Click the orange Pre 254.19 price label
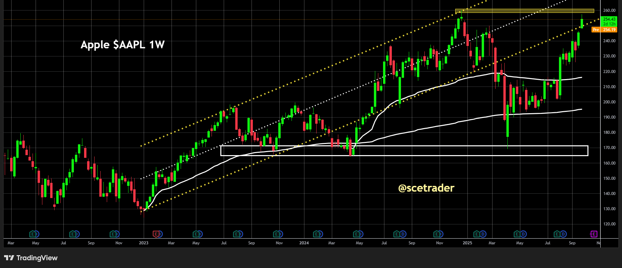 tap(604, 30)
